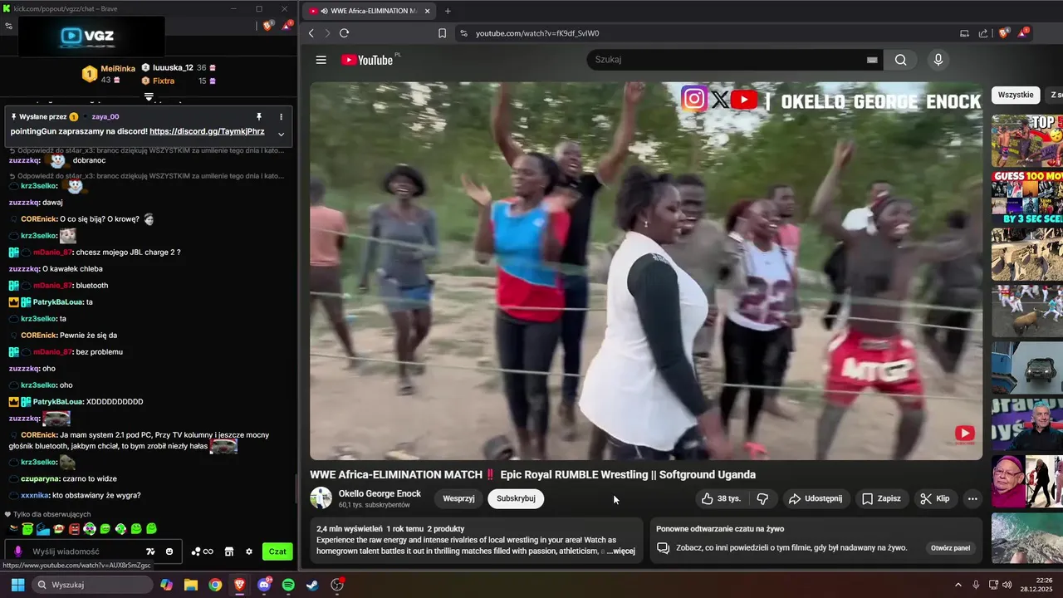The image size is (1063, 598).
Task: Close the WWE Africa YouTube tab
Action: (x=428, y=11)
